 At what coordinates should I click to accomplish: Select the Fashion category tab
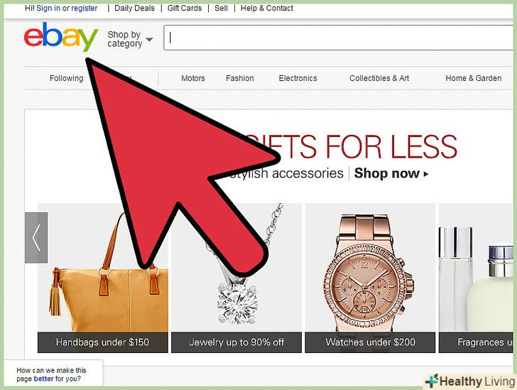tap(240, 78)
